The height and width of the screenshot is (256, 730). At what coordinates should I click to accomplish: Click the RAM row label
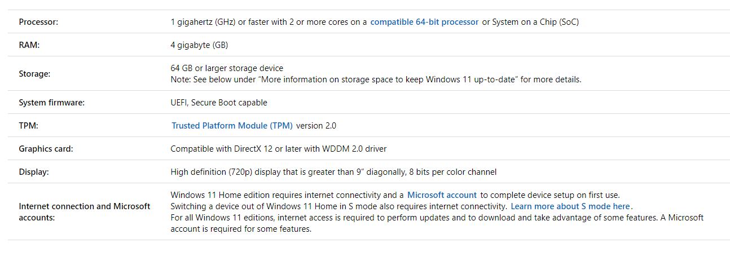pyautogui.click(x=29, y=45)
